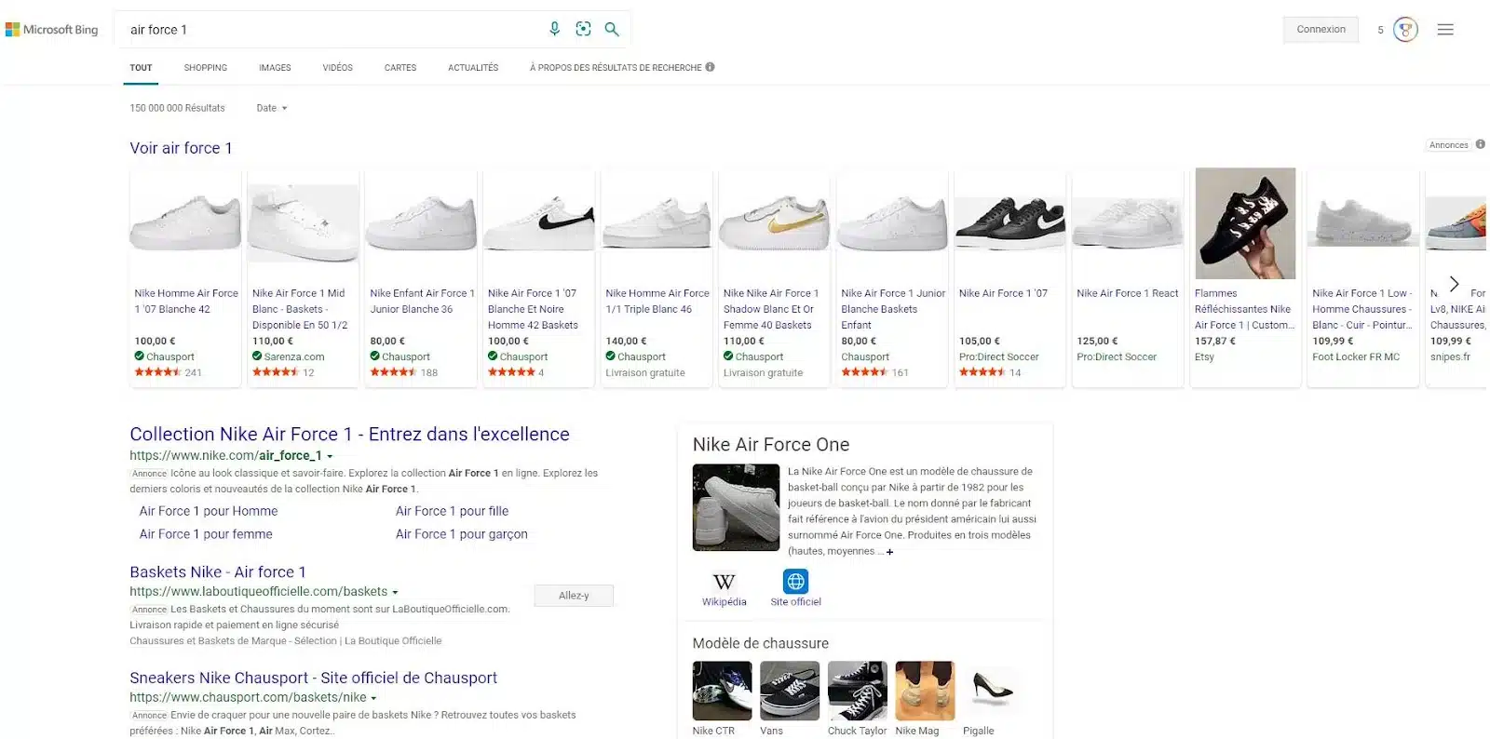Click the magnifying glass search icon
This screenshot has width=1490, height=739.
tap(612, 29)
